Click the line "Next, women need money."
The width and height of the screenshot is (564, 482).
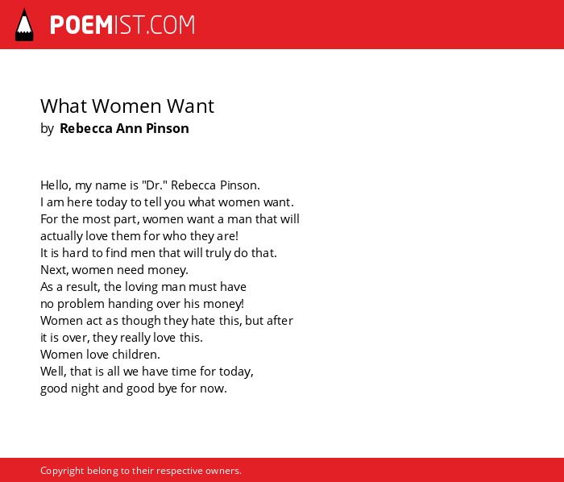(114, 270)
